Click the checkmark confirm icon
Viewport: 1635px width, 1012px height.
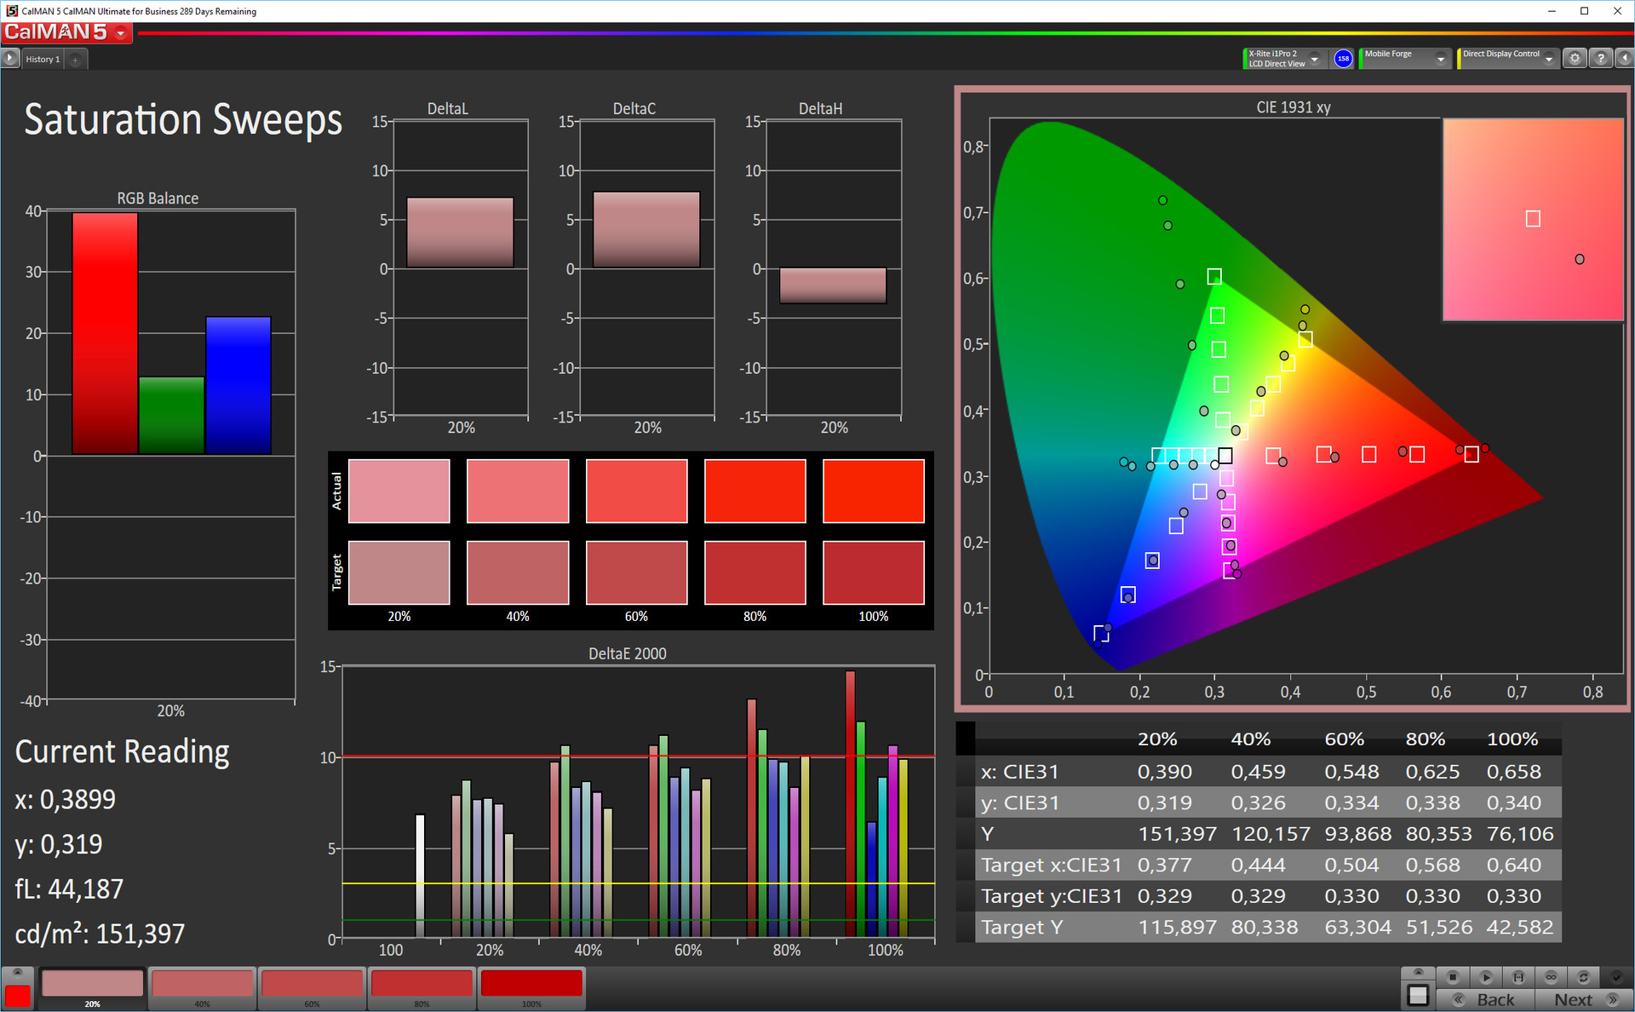click(x=1615, y=976)
